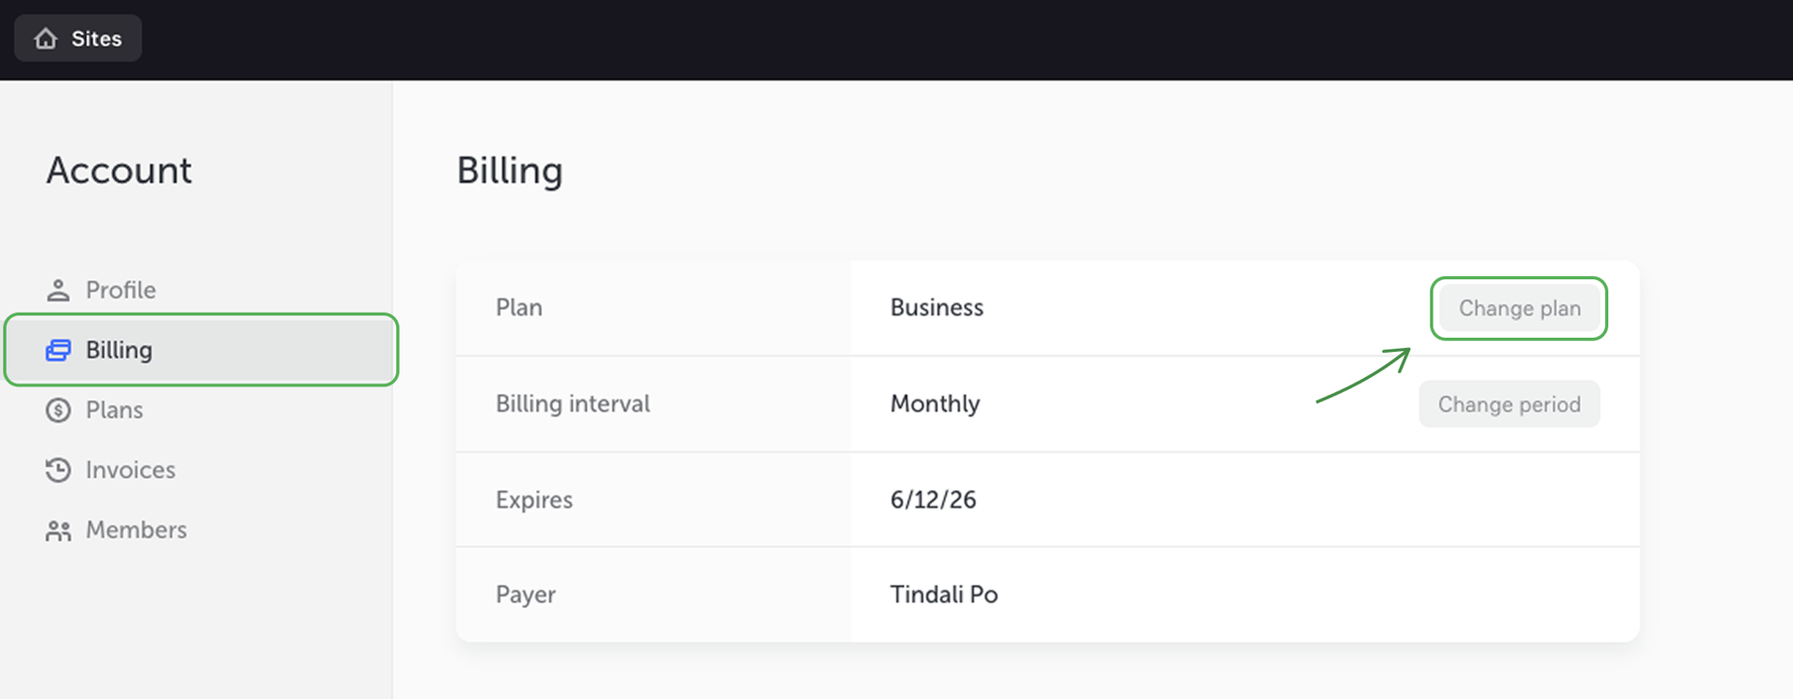Click the Account sidebar heading

click(119, 171)
